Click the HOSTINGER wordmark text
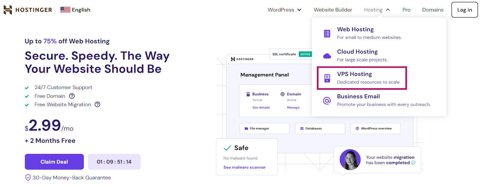 [x=34, y=10]
